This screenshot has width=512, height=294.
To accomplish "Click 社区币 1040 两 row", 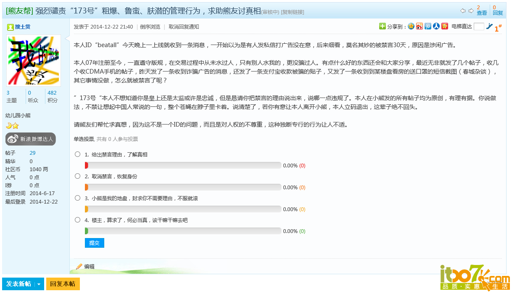I will tap(26, 169).
